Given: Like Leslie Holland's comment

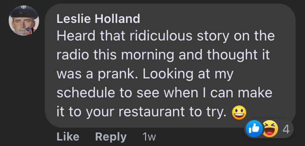Looking at the screenshot, I should 68,137.
